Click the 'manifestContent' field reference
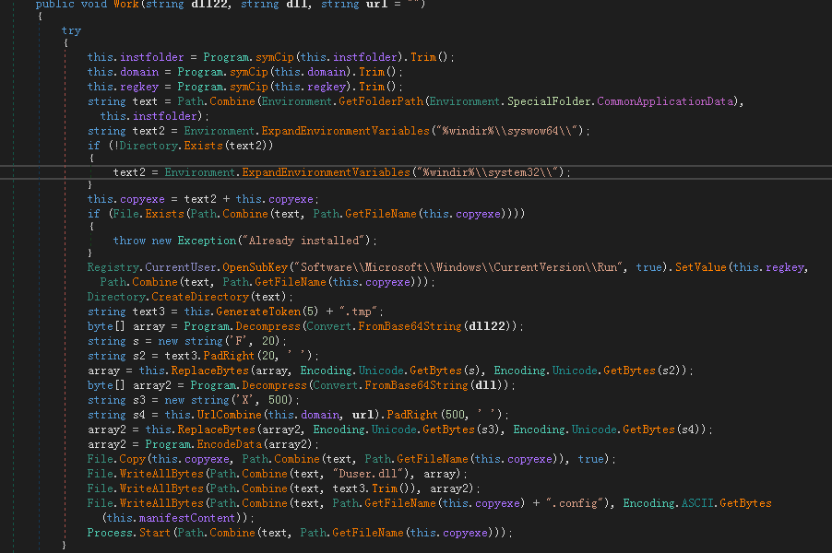The width and height of the screenshot is (832, 553). (185, 519)
